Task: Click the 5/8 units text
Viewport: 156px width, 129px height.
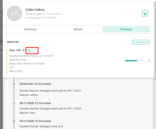Action: click(x=11, y=67)
